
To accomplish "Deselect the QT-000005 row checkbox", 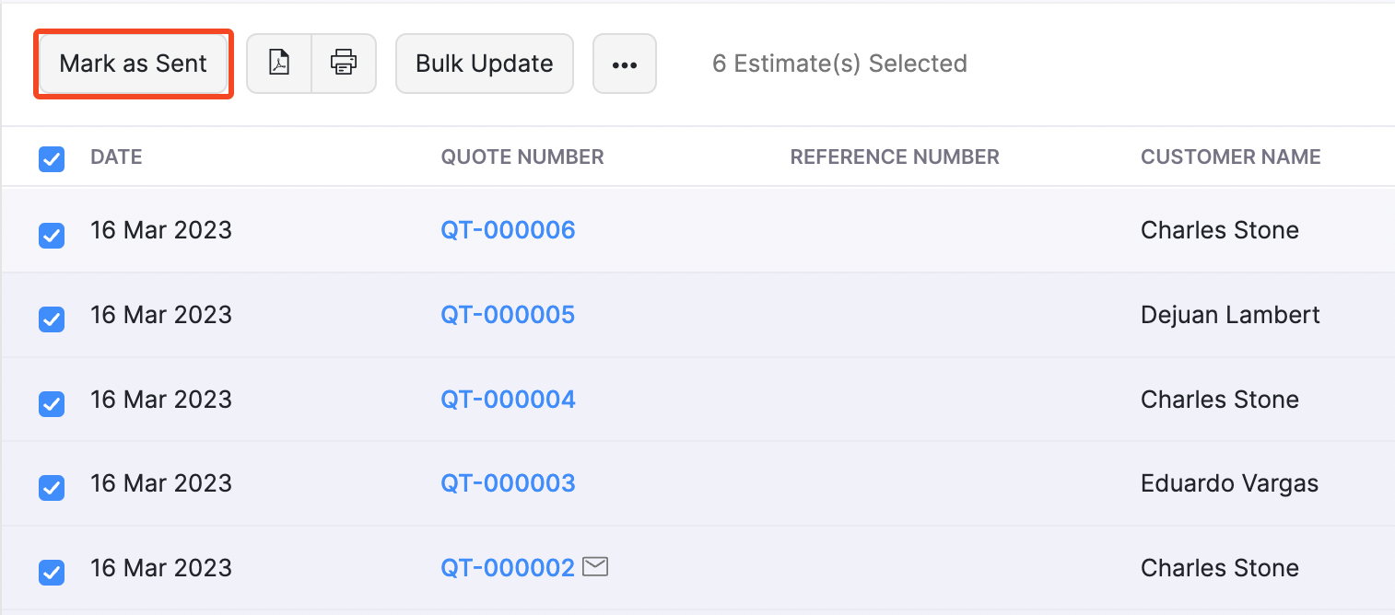I will [x=52, y=319].
